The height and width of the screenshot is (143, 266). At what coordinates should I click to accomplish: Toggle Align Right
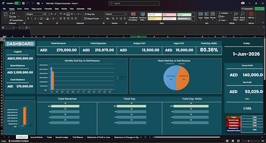click(68, 19)
